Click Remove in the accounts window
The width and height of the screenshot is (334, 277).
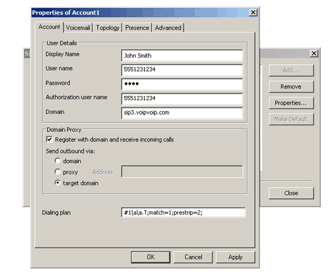(x=291, y=87)
